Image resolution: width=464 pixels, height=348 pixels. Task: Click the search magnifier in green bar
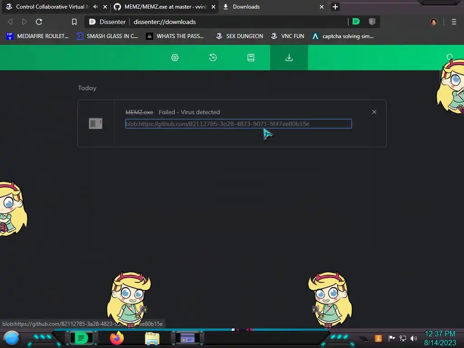point(449,57)
